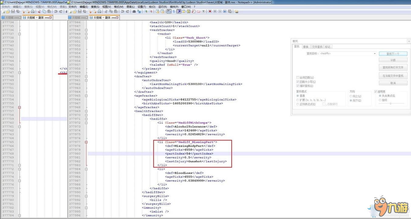Click 在当前文件中查找 button
This screenshot has height=219, width=411.
point(393,76)
